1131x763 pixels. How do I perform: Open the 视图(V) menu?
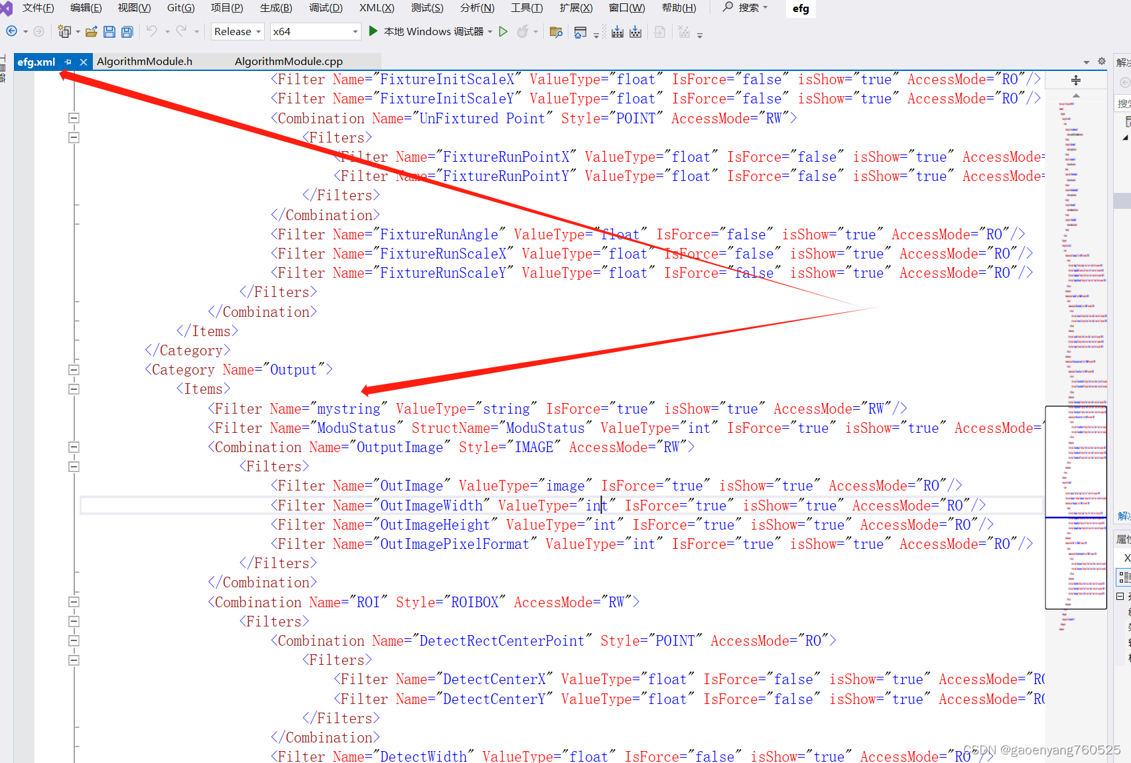tap(134, 8)
